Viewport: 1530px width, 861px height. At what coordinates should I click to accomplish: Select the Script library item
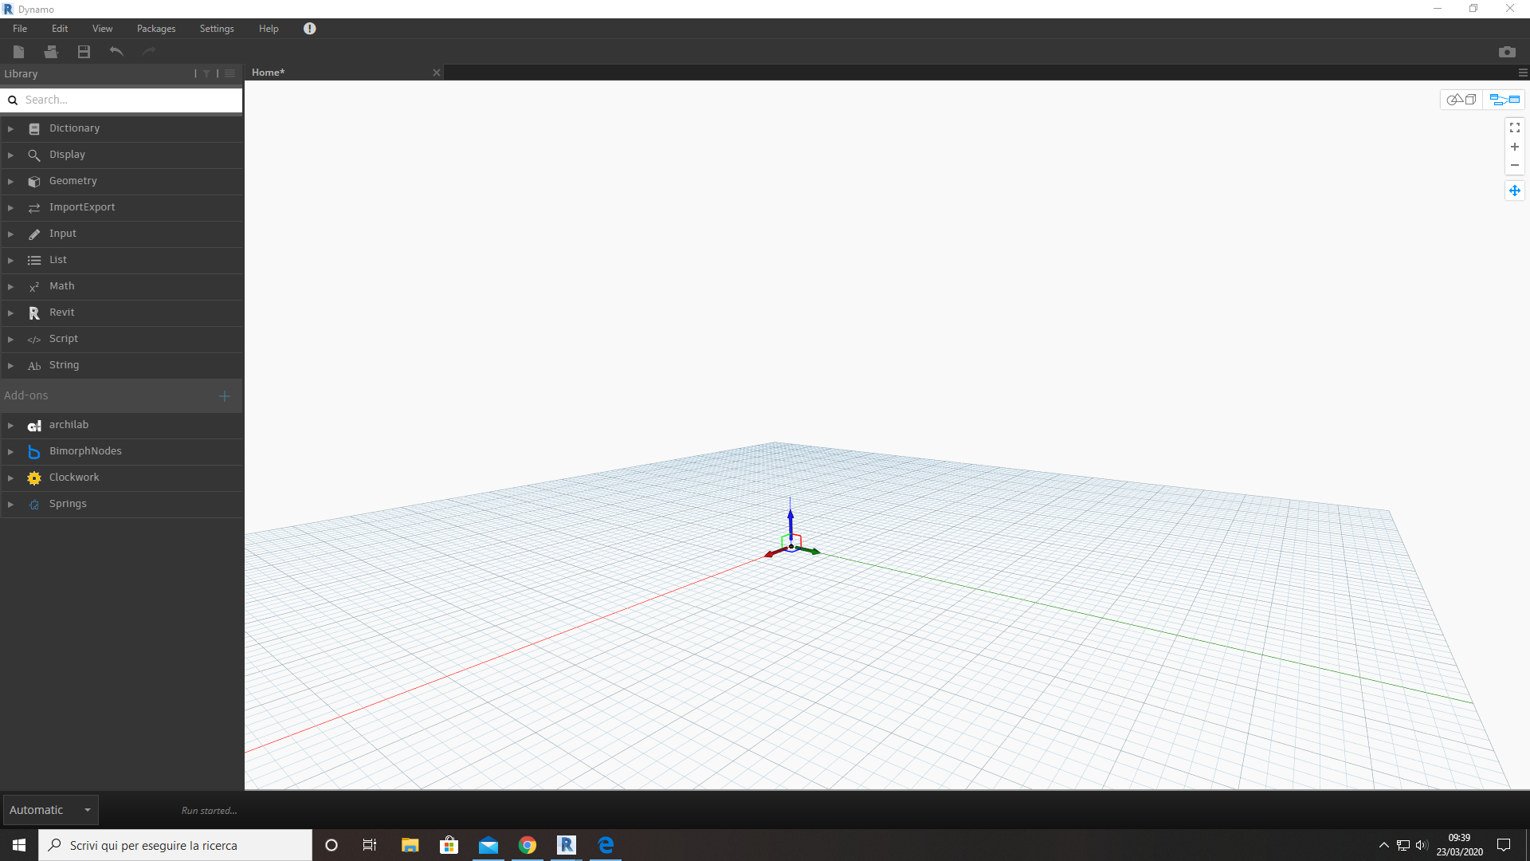[122, 339]
